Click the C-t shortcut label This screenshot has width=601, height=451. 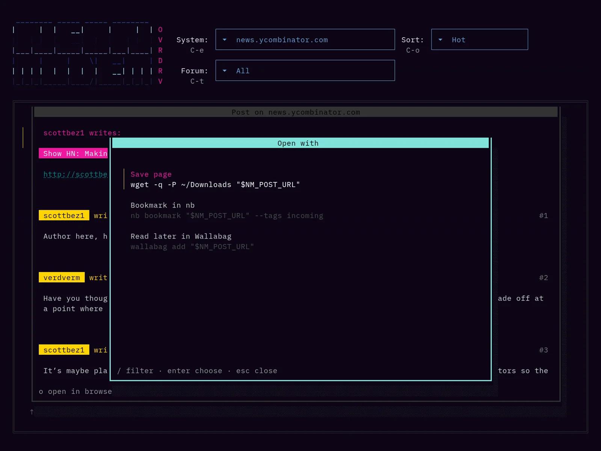click(x=197, y=81)
